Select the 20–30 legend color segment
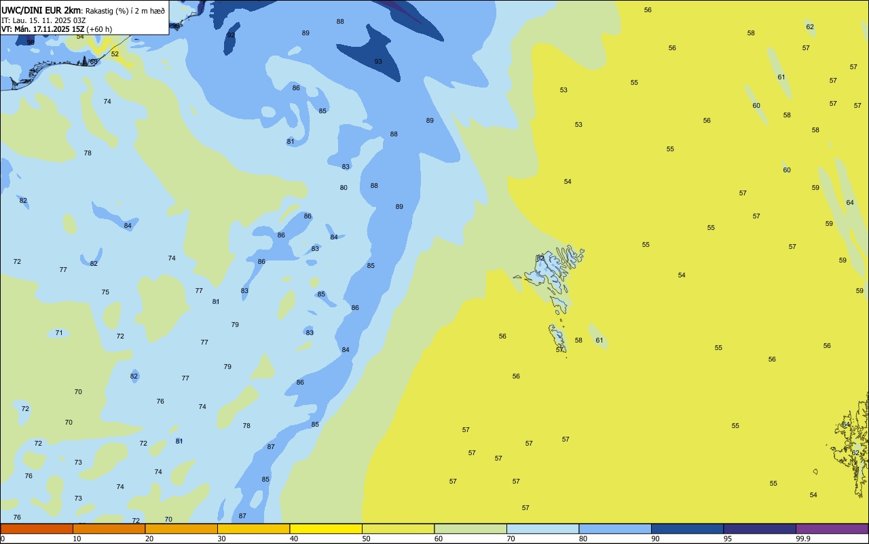The image size is (869, 544). [181, 528]
